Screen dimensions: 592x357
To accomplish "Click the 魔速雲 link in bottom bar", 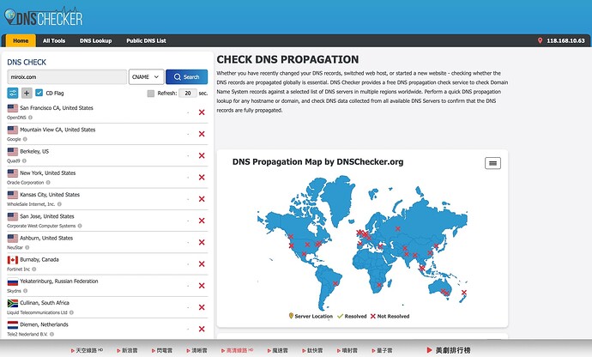I will click(277, 351).
